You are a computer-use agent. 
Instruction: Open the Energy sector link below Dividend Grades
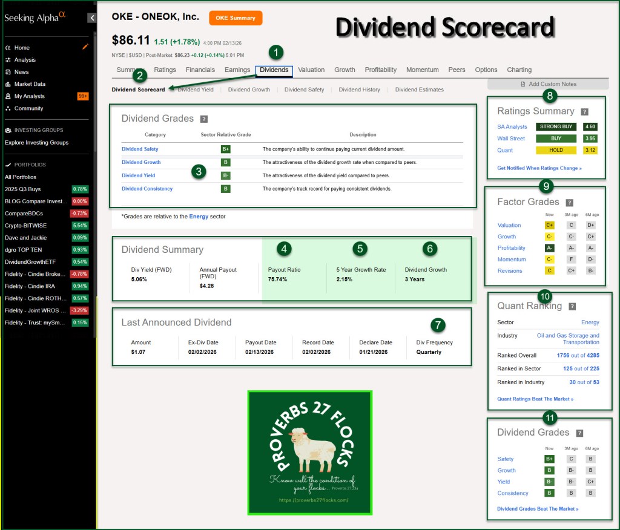pyautogui.click(x=199, y=216)
